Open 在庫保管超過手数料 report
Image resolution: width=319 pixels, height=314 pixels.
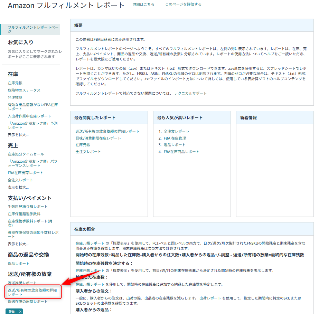pyautogui.click(x=24, y=214)
